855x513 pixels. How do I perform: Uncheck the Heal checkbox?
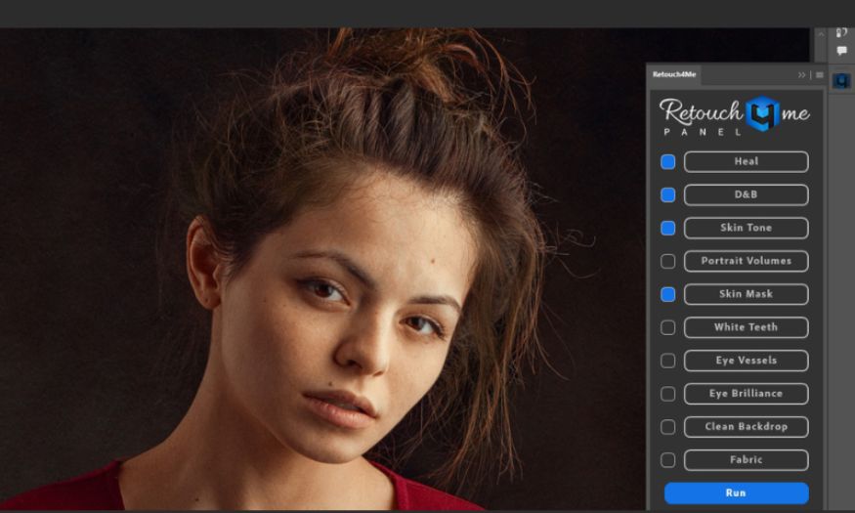[x=668, y=162]
